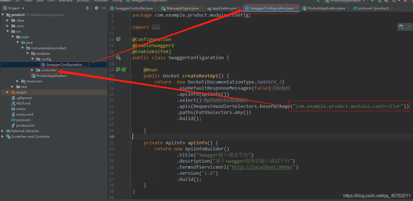Screen dimensions: 413x201
Task: Click 'modules' in breadcrumb path bar
Action: [x=101, y=1]
